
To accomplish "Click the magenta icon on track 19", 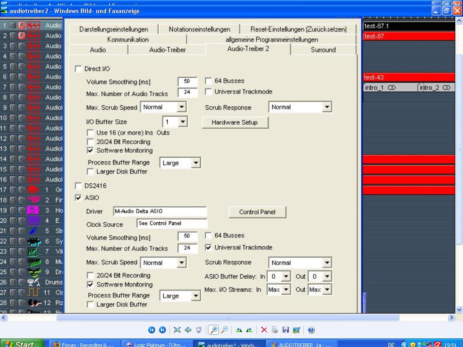I will click(x=33, y=211).
